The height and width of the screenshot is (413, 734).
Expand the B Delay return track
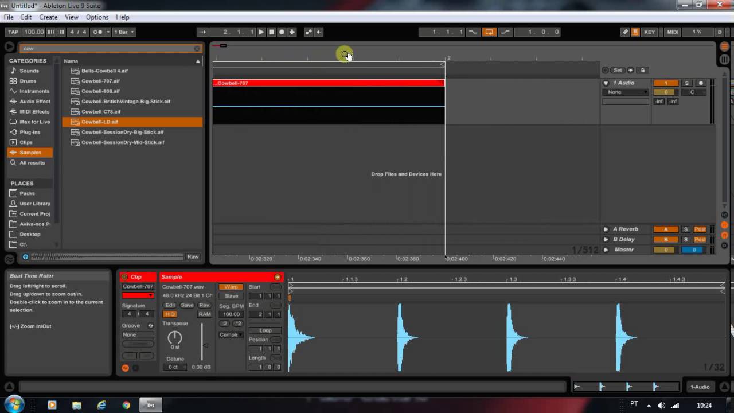coord(606,240)
